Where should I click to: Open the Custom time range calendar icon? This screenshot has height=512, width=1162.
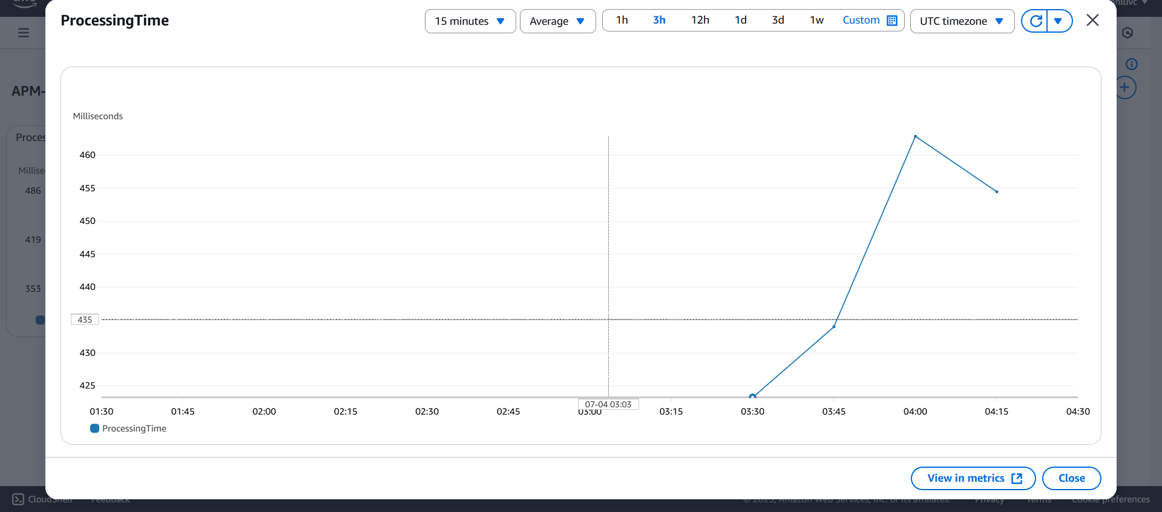(892, 21)
